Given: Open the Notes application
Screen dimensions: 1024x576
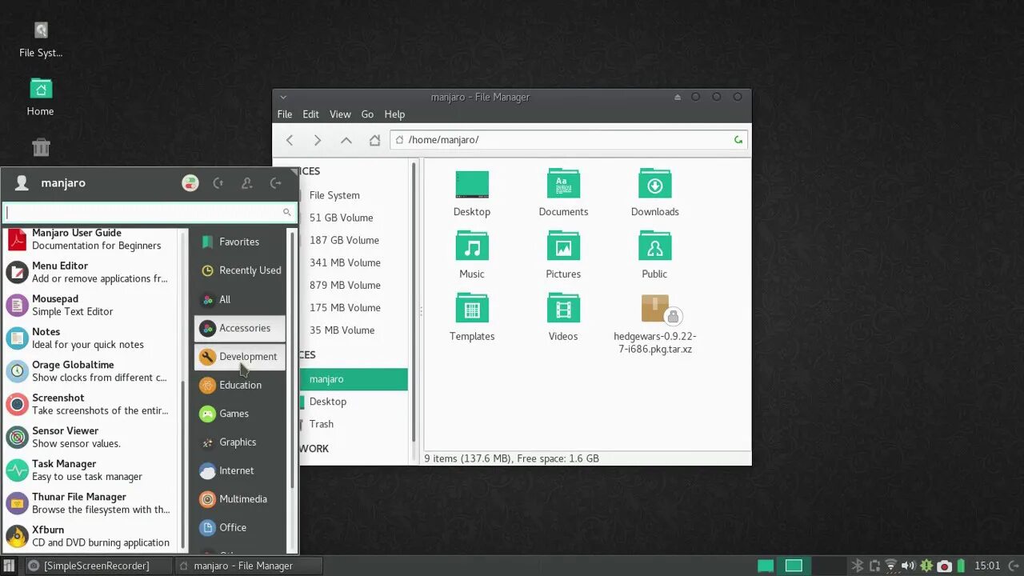Looking at the screenshot, I should [x=90, y=338].
